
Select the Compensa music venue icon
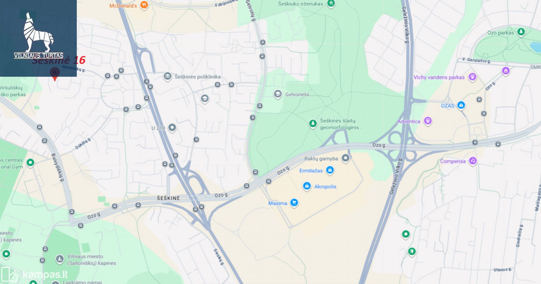[x=473, y=161]
